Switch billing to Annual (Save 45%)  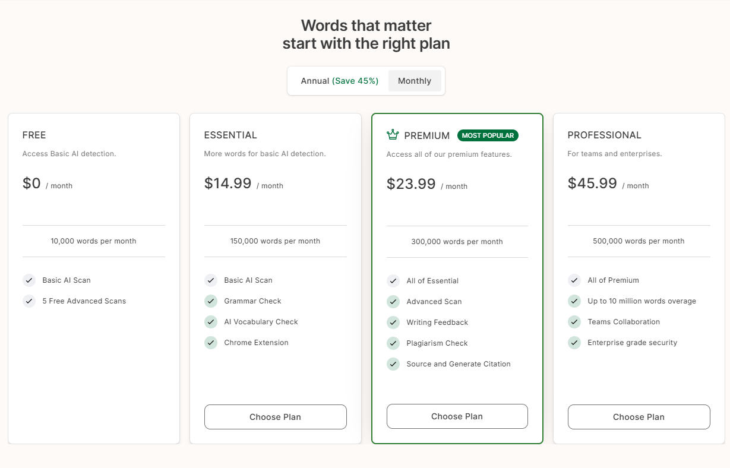[x=339, y=81]
